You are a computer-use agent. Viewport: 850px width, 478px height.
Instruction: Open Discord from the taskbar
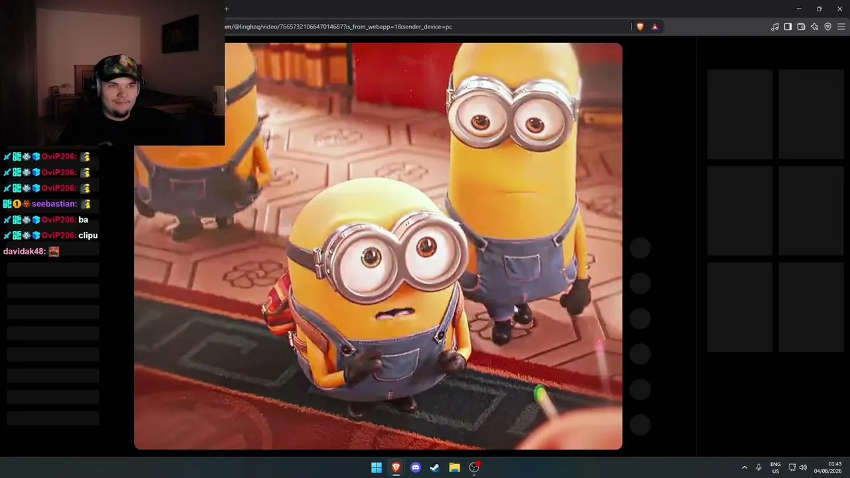tap(416, 467)
